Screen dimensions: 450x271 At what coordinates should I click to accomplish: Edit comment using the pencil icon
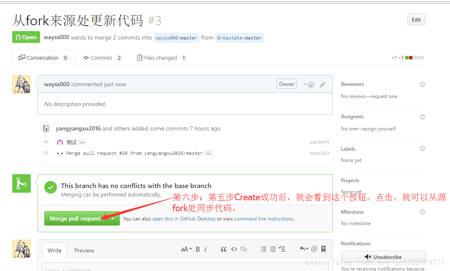tap(323, 85)
